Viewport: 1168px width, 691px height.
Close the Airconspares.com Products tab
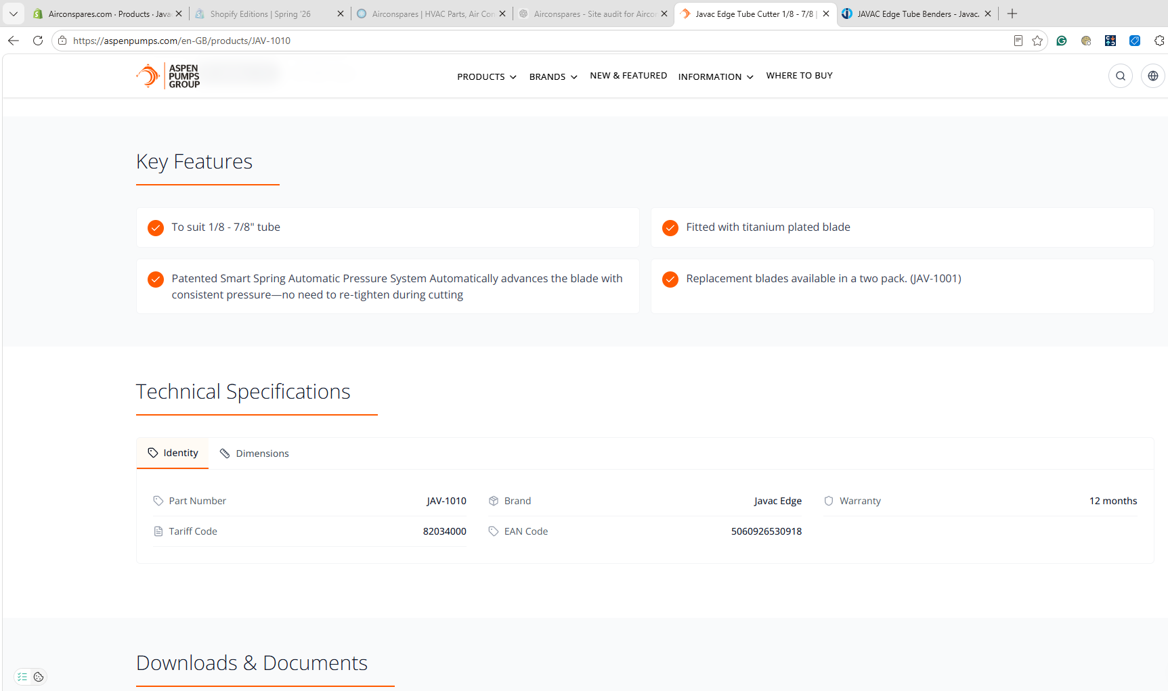point(179,14)
